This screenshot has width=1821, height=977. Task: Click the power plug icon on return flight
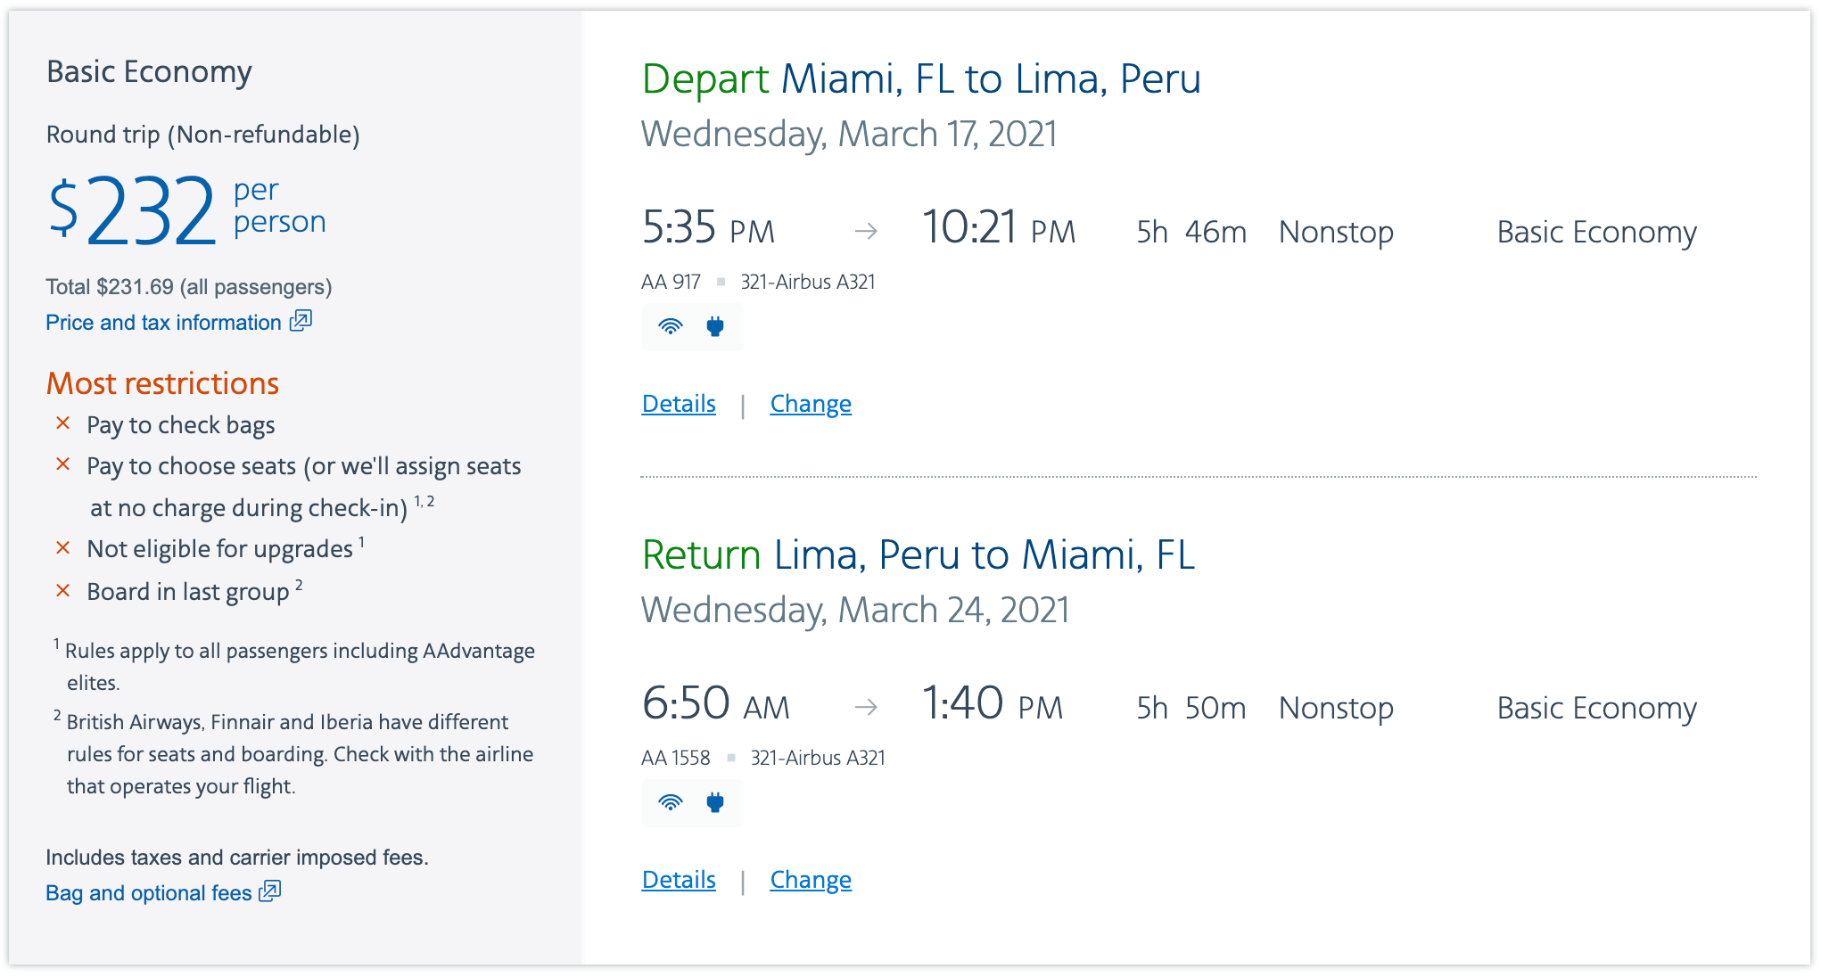click(714, 803)
